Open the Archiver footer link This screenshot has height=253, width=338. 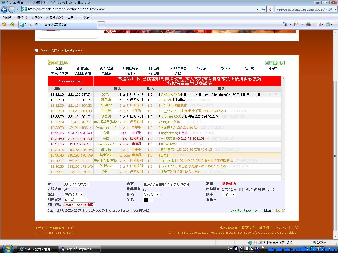281,227
